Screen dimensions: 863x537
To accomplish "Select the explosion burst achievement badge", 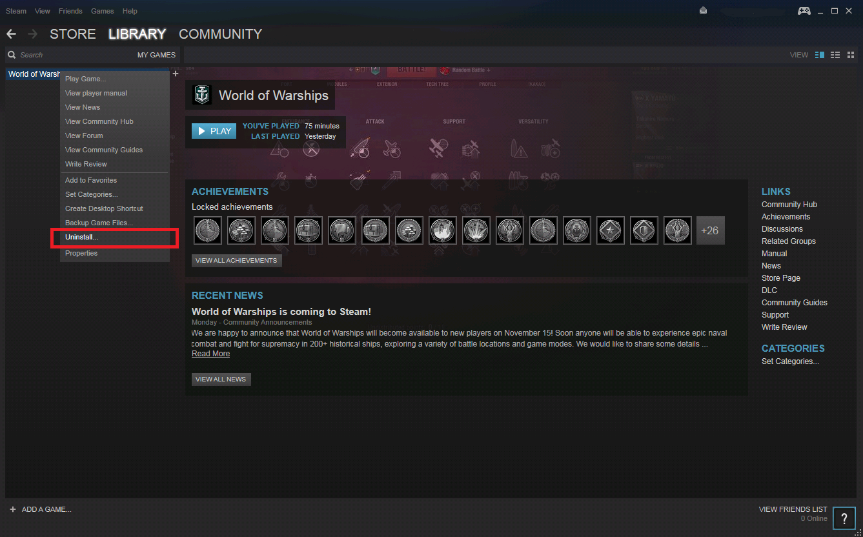I will (x=476, y=230).
